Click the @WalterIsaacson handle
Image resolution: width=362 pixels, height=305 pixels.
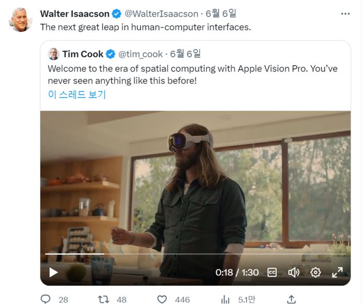(161, 13)
